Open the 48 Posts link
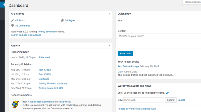 [20, 20]
